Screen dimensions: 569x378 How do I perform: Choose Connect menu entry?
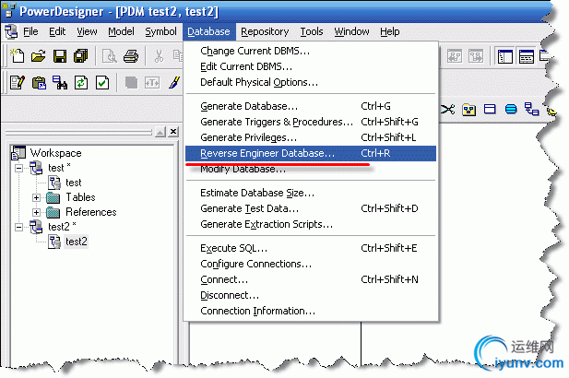click(x=311, y=279)
